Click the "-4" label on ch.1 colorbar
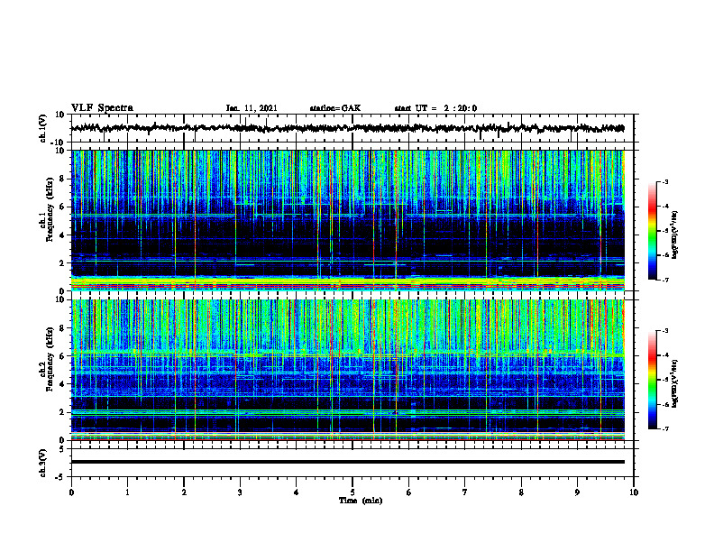Viewport: 714px width, 552px height. (665, 207)
